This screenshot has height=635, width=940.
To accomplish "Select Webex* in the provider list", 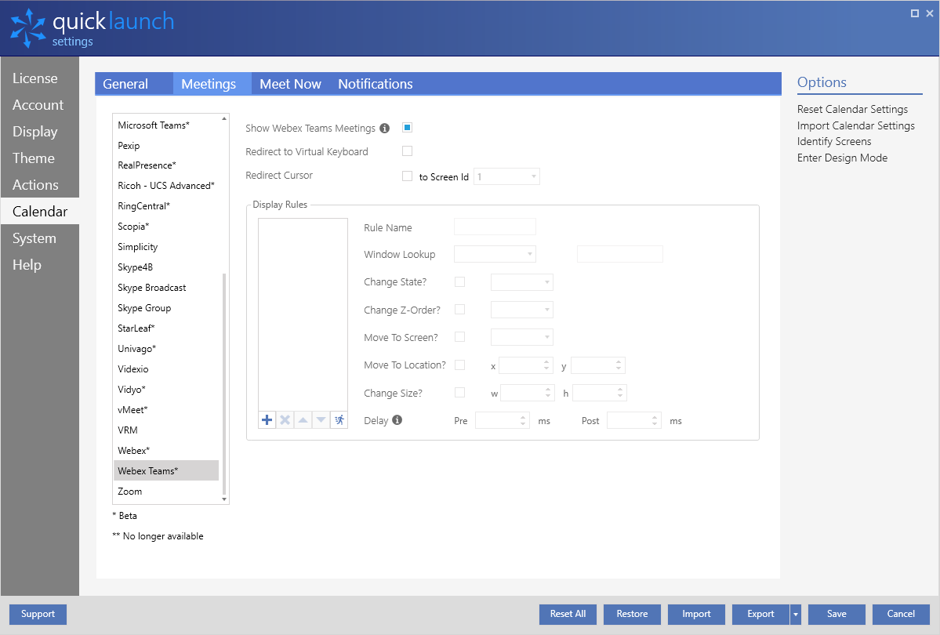I will tap(166, 450).
